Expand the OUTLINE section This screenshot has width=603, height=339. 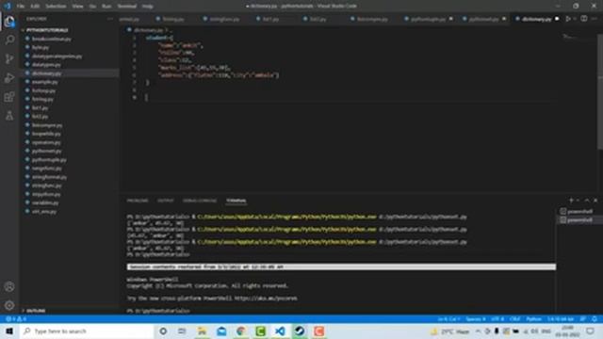[35, 310]
